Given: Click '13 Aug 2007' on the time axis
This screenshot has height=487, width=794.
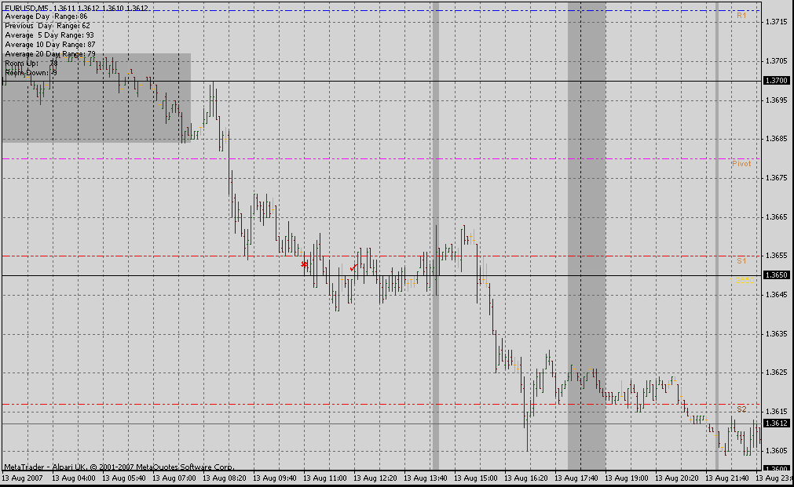Looking at the screenshot, I should pos(22,478).
